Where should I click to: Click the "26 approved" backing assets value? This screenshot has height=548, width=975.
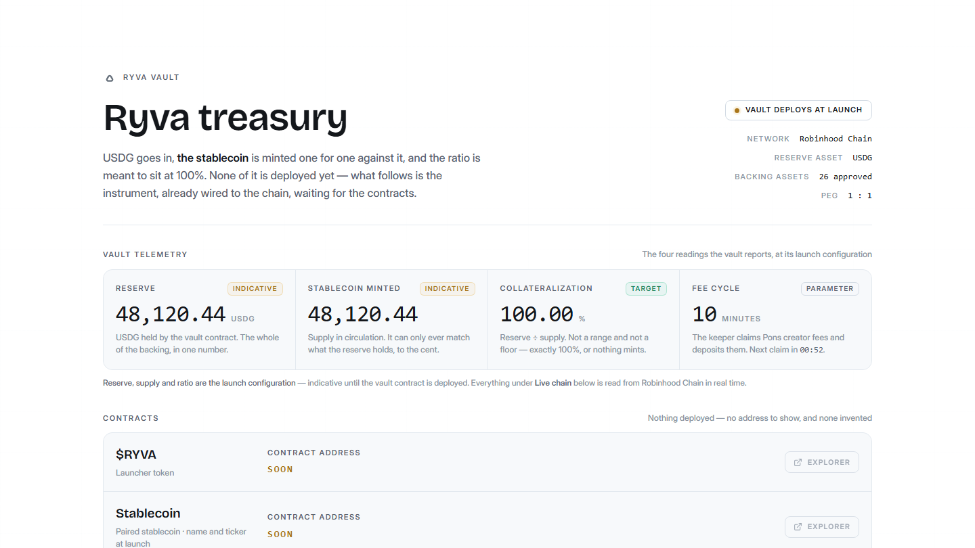click(845, 177)
